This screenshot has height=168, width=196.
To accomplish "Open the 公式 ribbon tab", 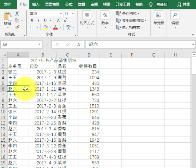I will (x=69, y=5).
